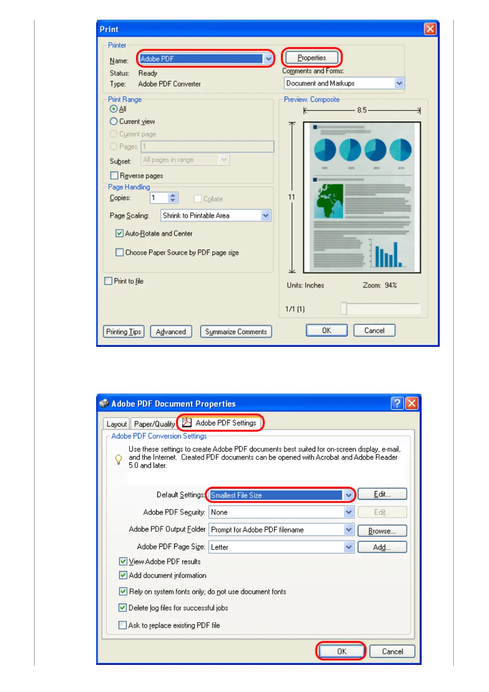Select the Current view radio button
Image resolution: width=489 pixels, height=692 pixels.
[114, 122]
